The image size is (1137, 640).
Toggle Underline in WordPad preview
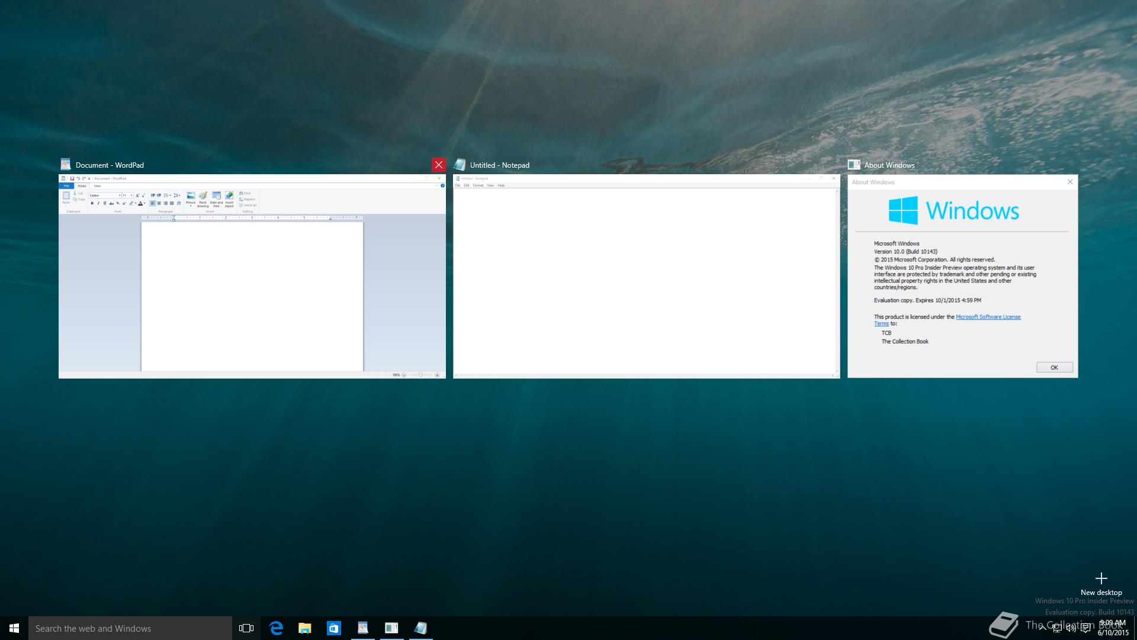pyautogui.click(x=105, y=203)
